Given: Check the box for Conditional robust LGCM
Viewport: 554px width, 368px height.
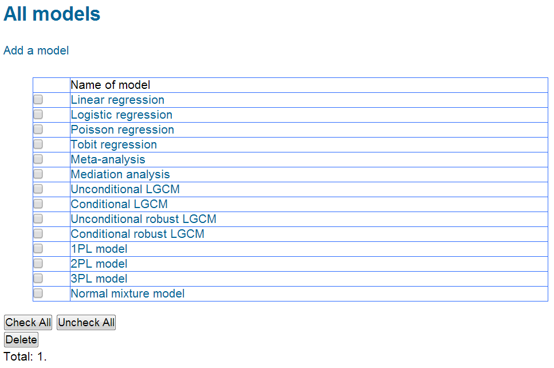Looking at the screenshot, I should click(x=38, y=234).
